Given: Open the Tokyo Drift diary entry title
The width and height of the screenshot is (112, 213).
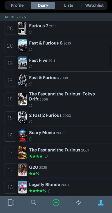Looking at the screenshot, I should (62, 96).
